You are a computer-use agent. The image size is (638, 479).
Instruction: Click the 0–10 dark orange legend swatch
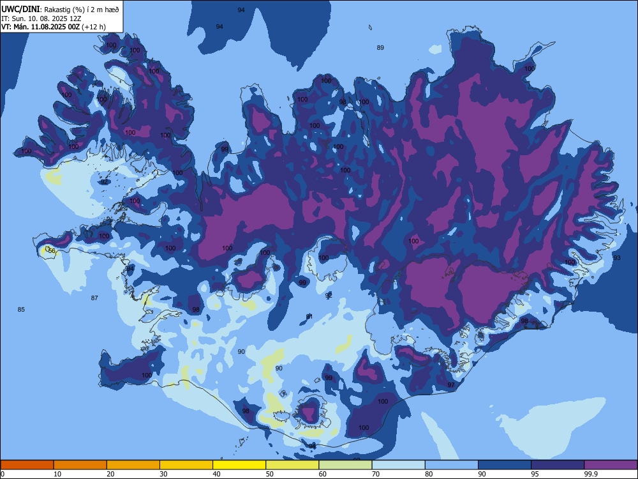click(27, 465)
